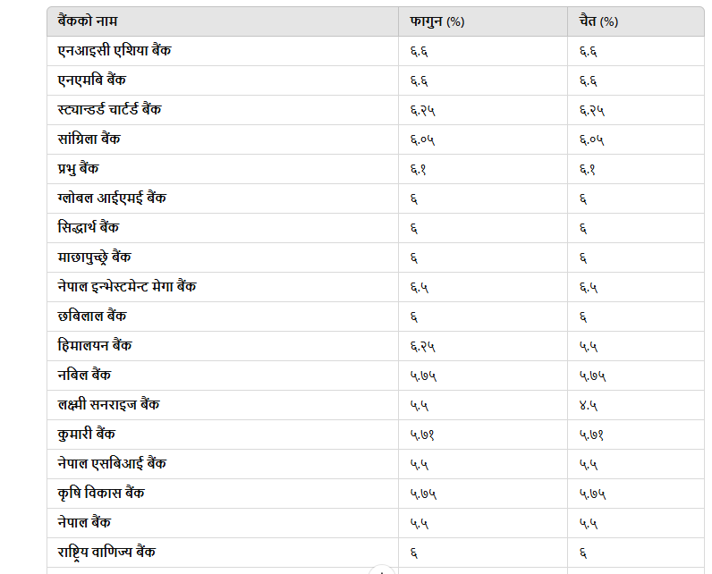Select the एनएमबि बैंक name cell
712x574 pixels.
point(91,80)
